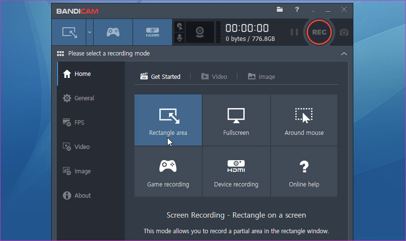Click the 'Screen Recording - Rectangle on a screen' heading
This screenshot has height=241, width=406.
point(236,215)
